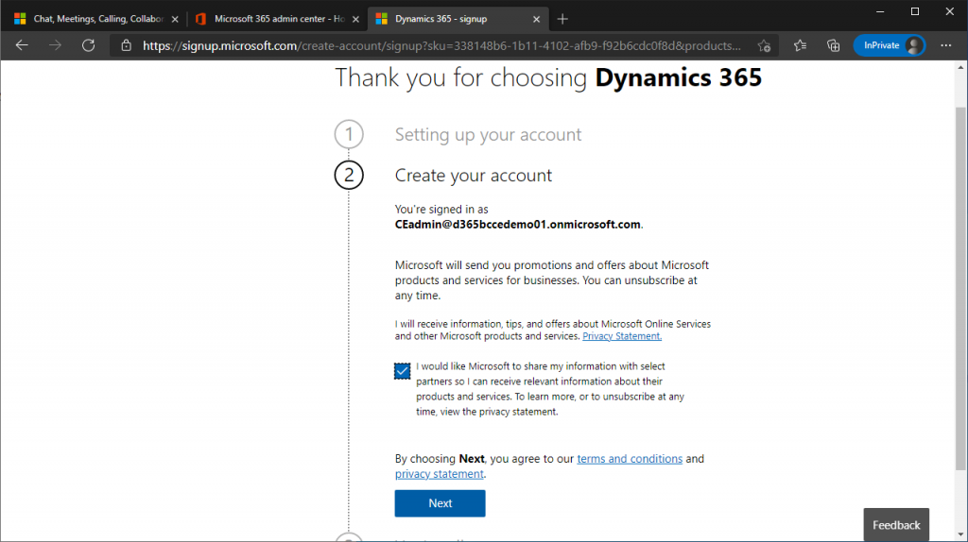968x542 pixels.
Task: Click the page vertical scrollbar thumb
Action: click(960, 289)
